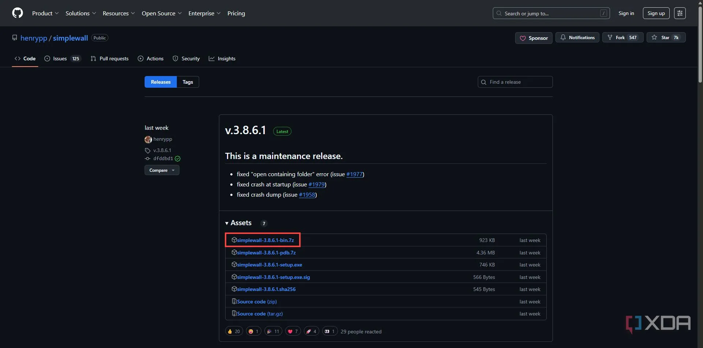Star the repository with Star 7k
The height and width of the screenshot is (348, 703).
666,37
